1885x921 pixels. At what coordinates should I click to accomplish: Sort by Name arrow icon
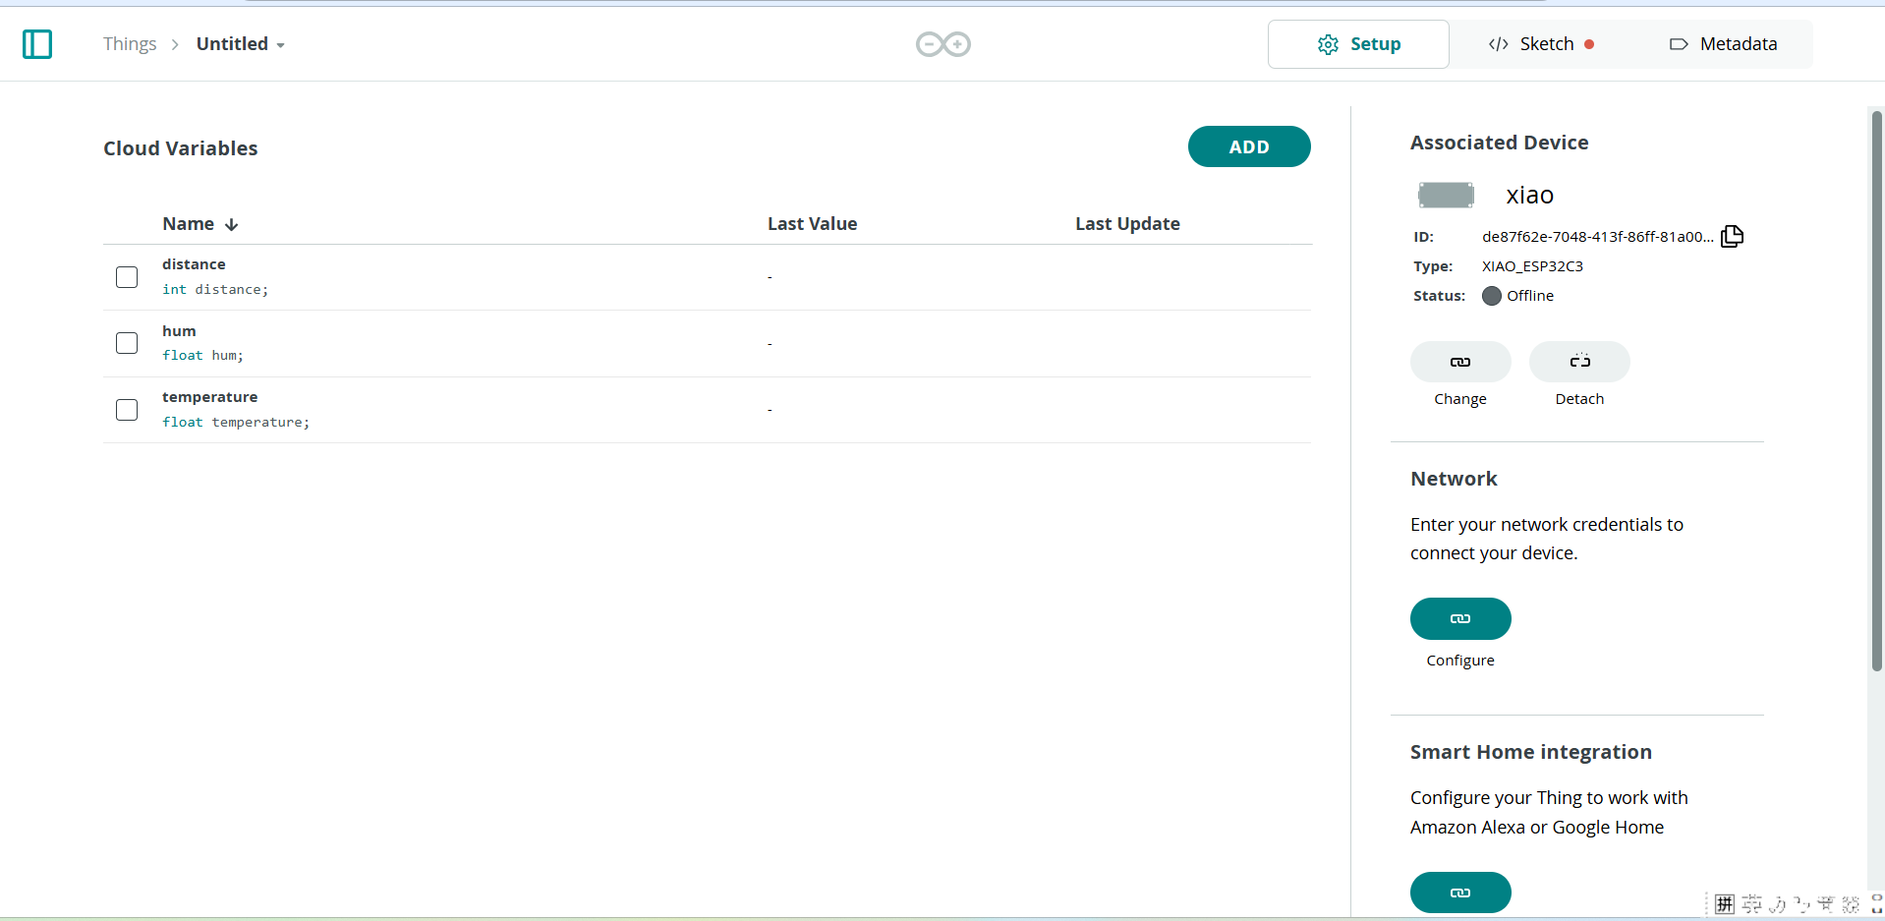(x=232, y=224)
